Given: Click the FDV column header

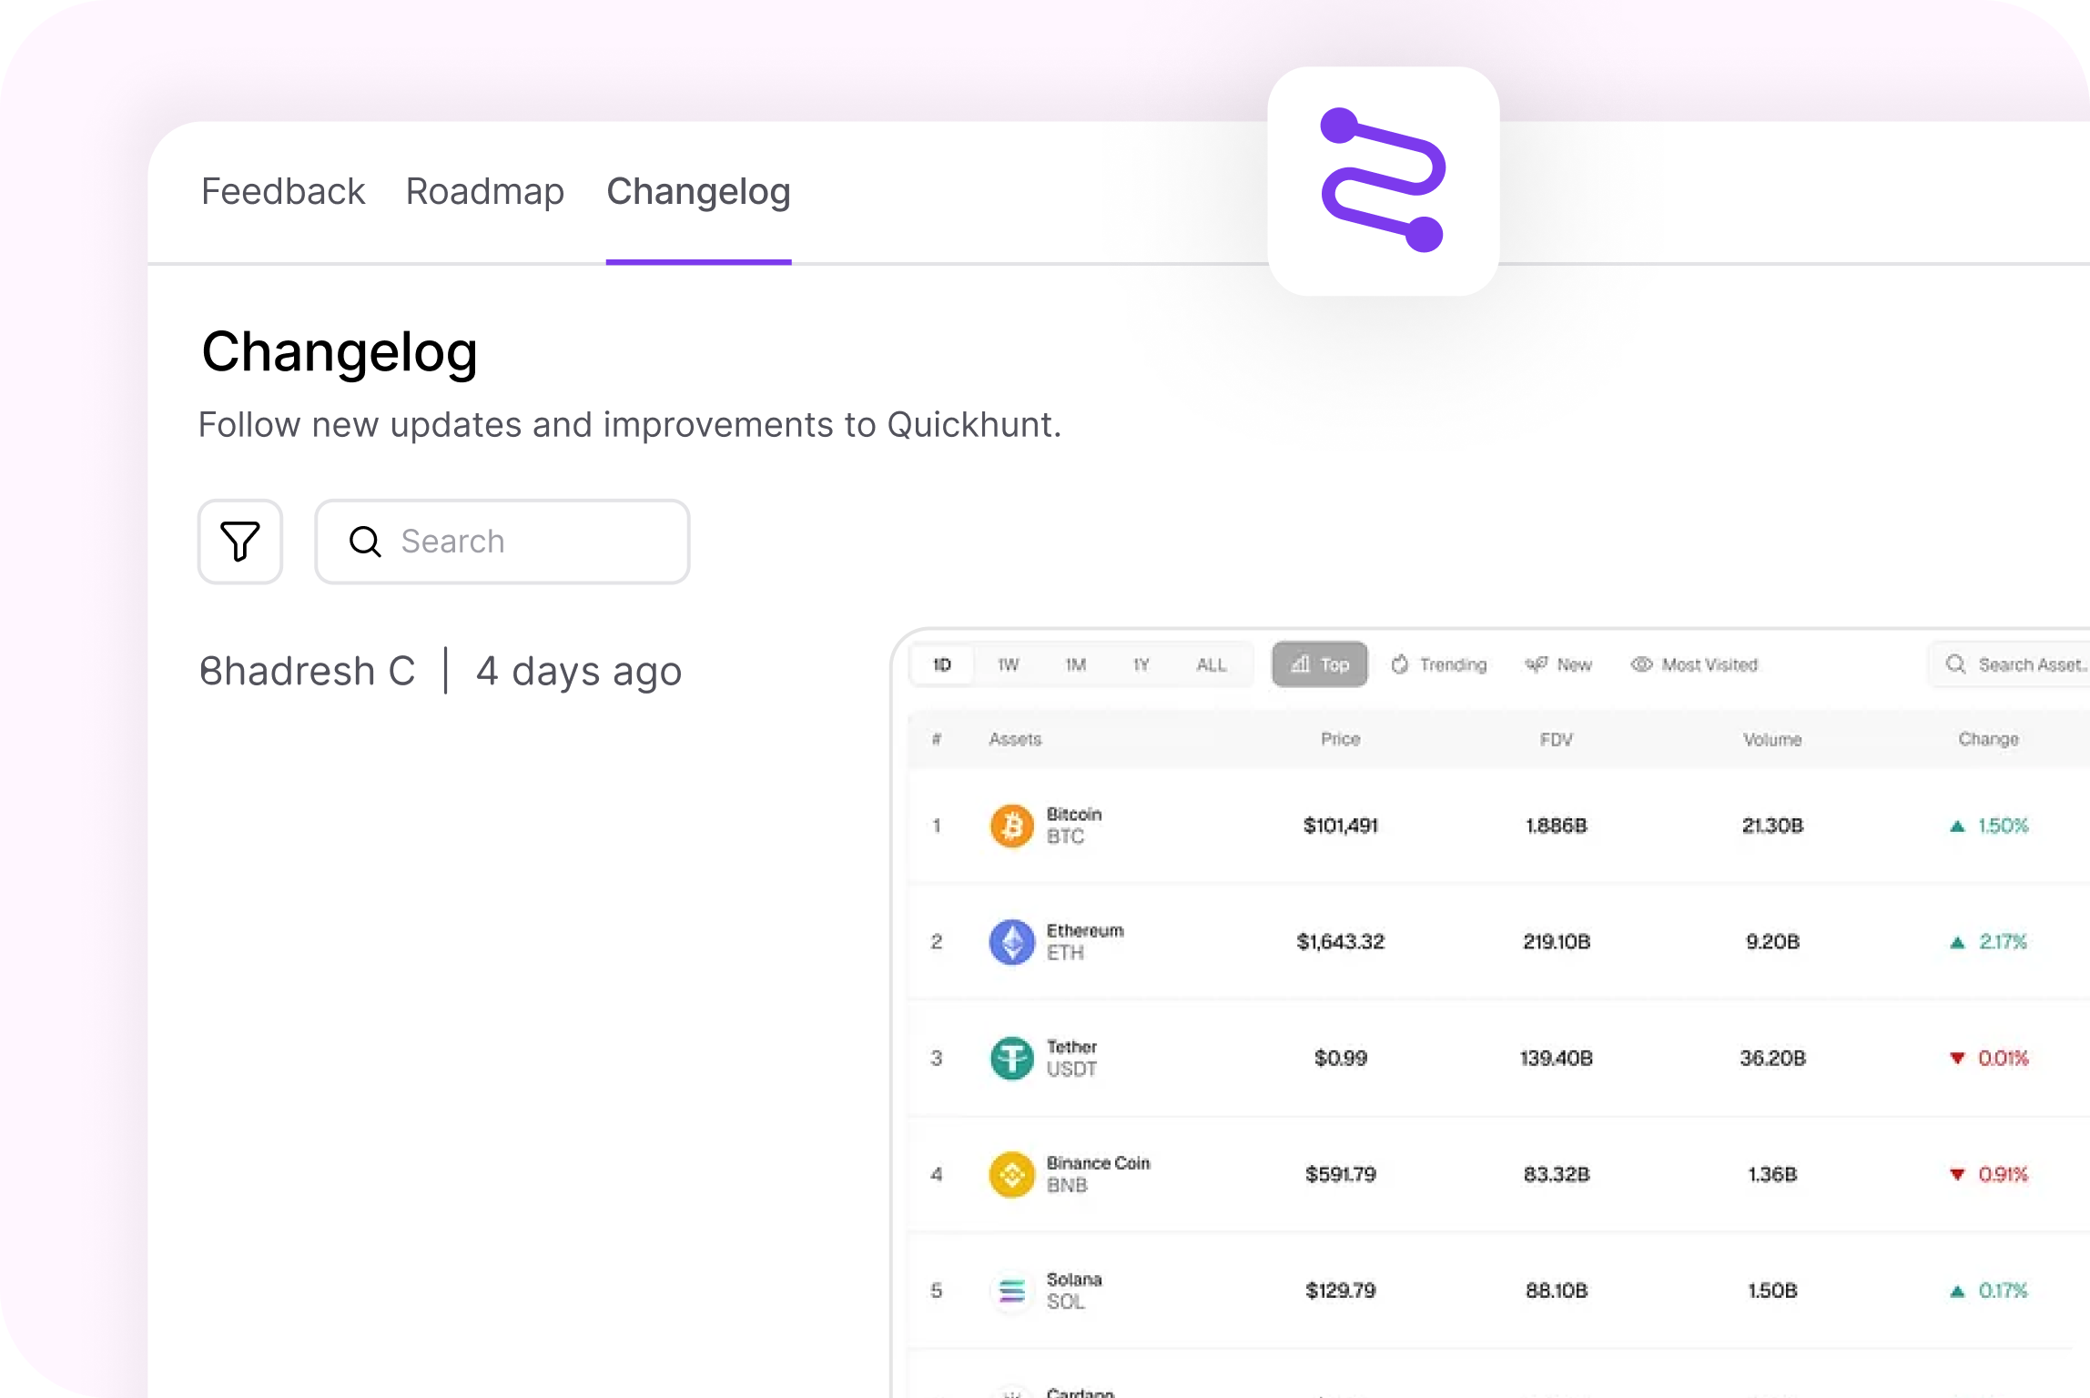Looking at the screenshot, I should 1557,739.
